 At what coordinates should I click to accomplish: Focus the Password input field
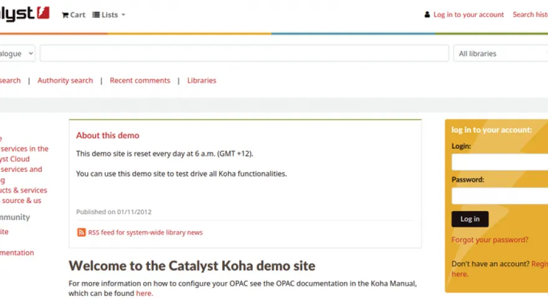tap(499, 196)
